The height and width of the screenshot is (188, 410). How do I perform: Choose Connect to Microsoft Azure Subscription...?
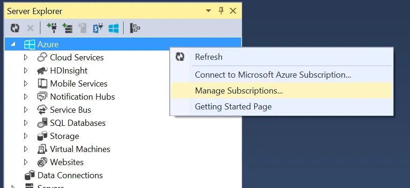click(x=281, y=75)
